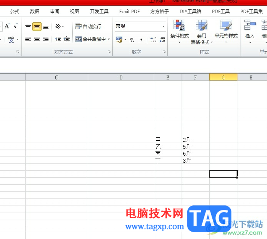Select the cell containing 2斤
This screenshot has height=239, width=267.
(195, 140)
